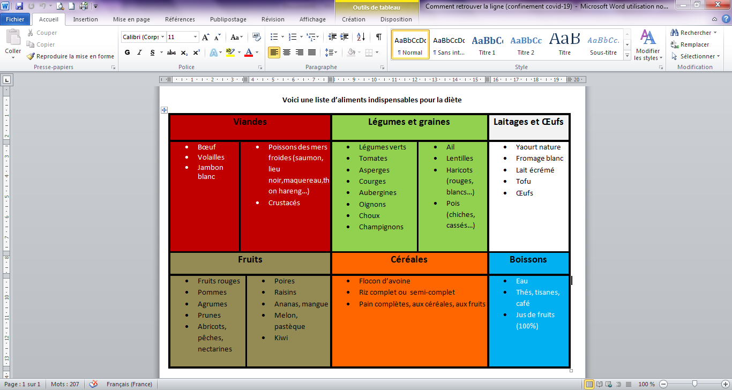Screen dimensions: 732x390
Task: Select the bullet list icon
Action: (x=273, y=36)
